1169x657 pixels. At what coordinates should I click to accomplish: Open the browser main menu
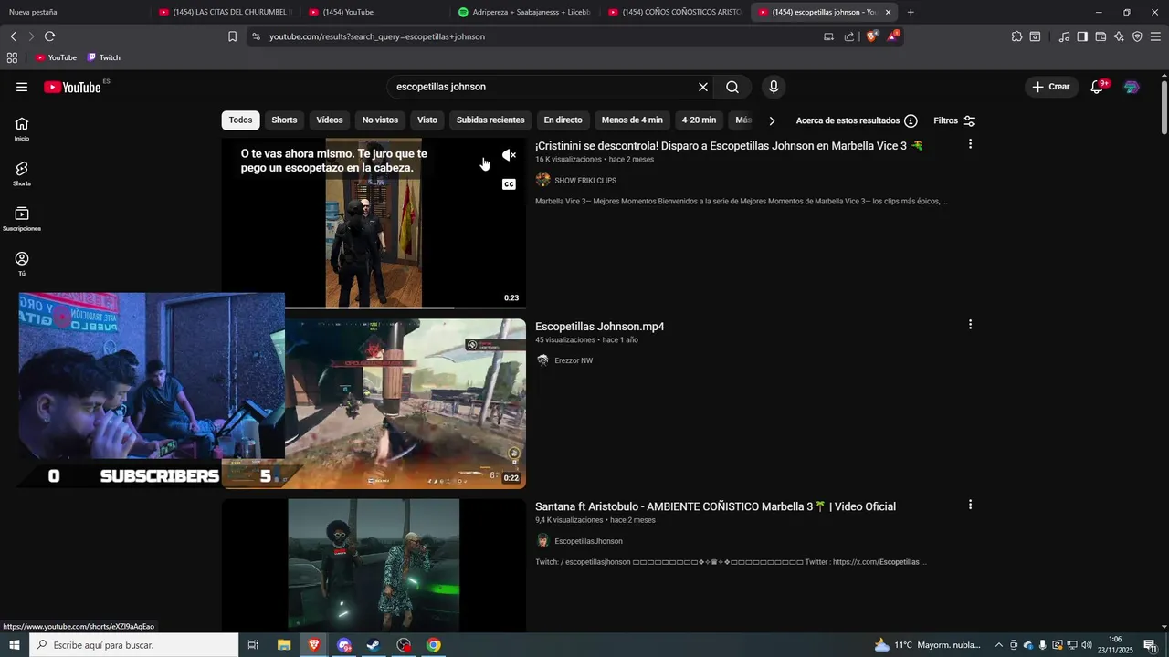click(1156, 36)
